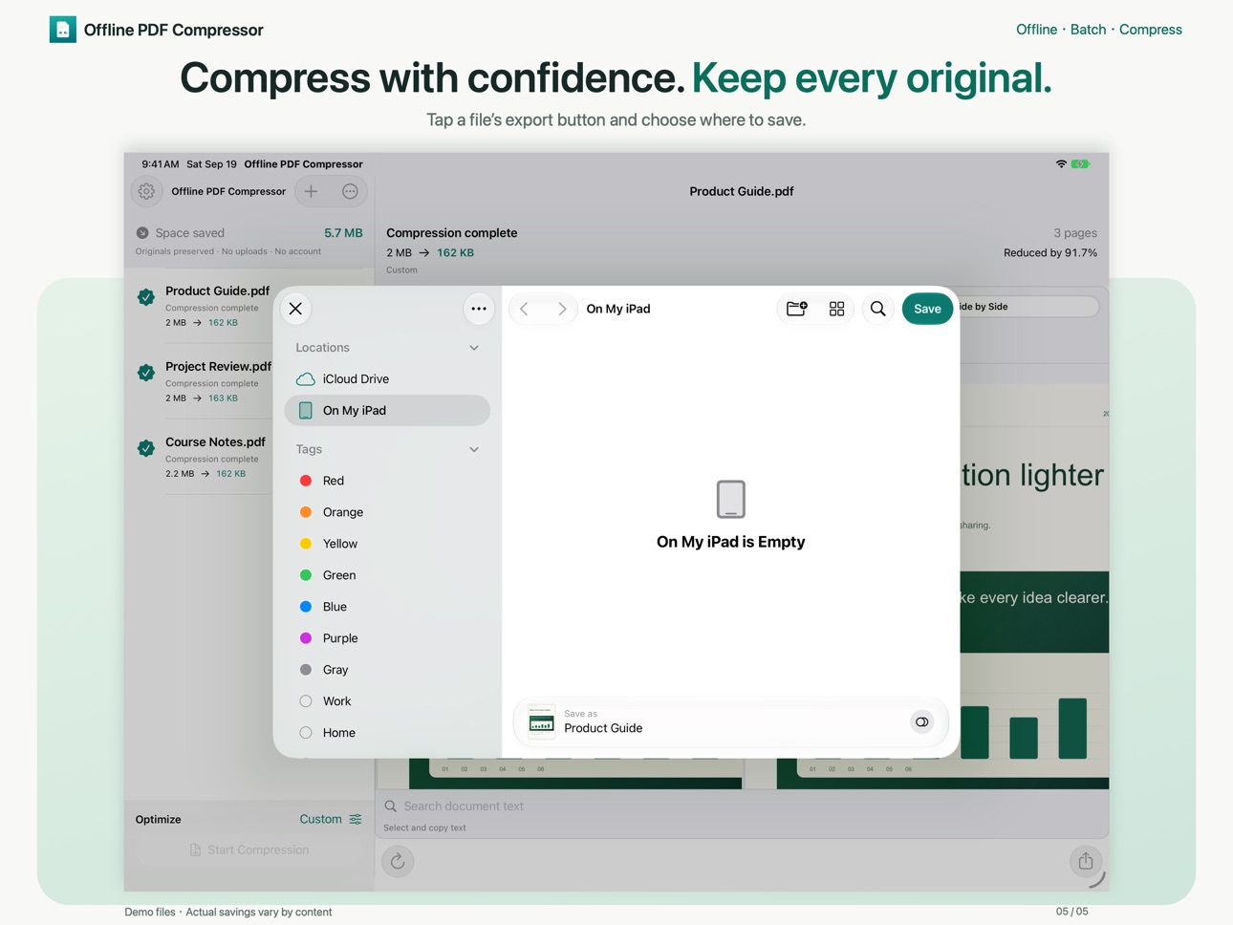Tap the export share icon
Image resolution: width=1233 pixels, height=925 pixels.
tap(1086, 862)
